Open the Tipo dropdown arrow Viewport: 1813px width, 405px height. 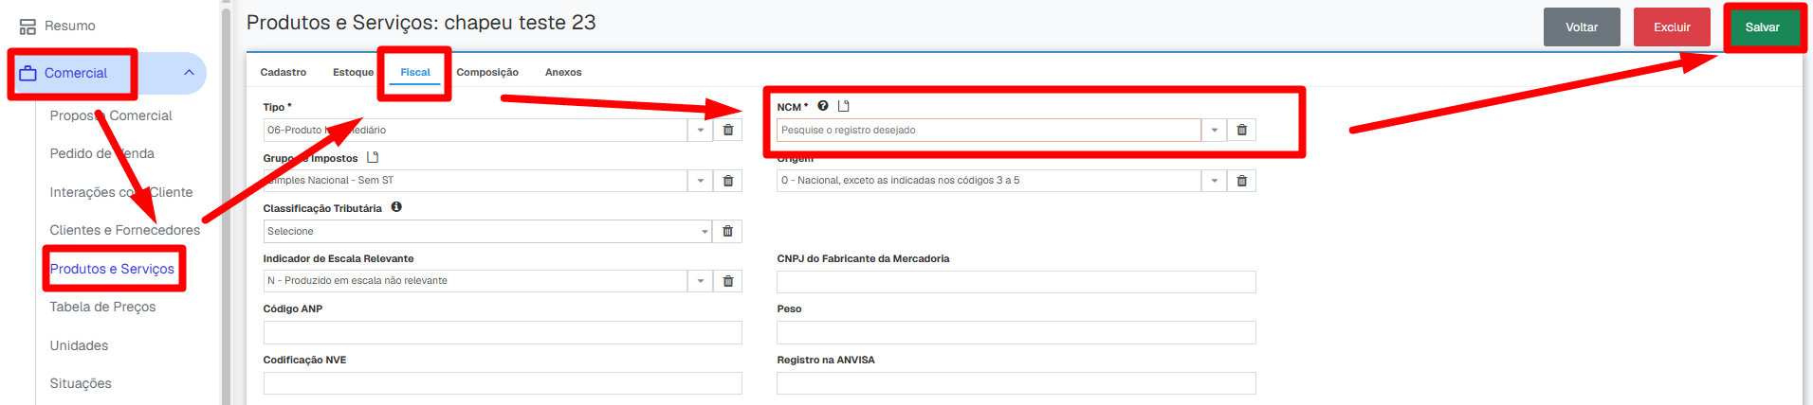click(701, 130)
